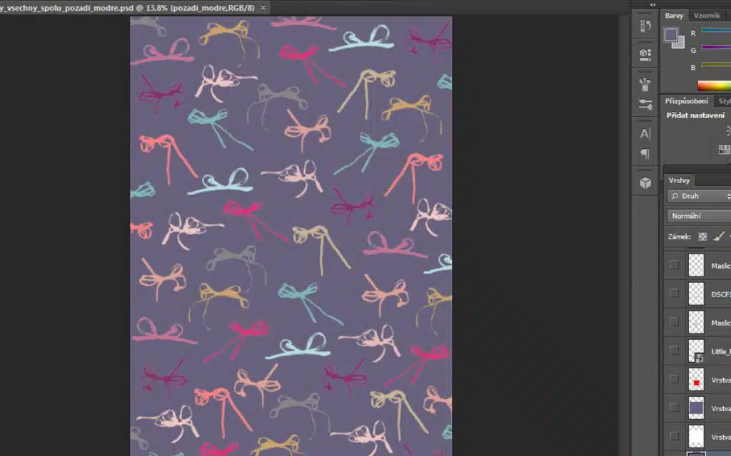Open the Paragraph panel icon
This screenshot has height=456, width=731.
[x=645, y=154]
